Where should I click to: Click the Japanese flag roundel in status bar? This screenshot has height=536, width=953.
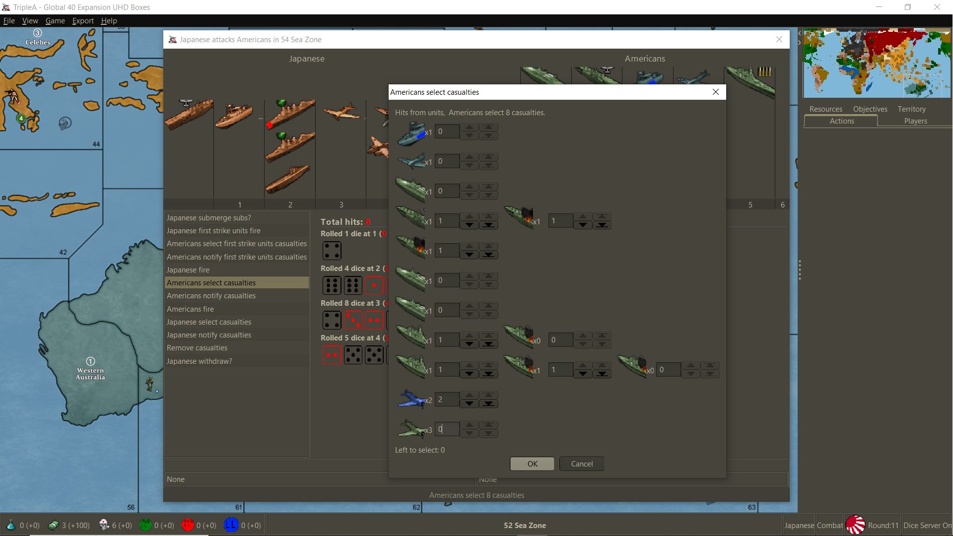point(855,525)
